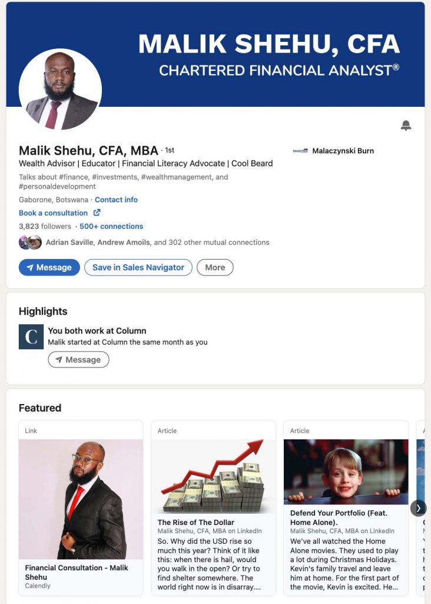Click the Malaczynski Burn company logo

click(300, 150)
